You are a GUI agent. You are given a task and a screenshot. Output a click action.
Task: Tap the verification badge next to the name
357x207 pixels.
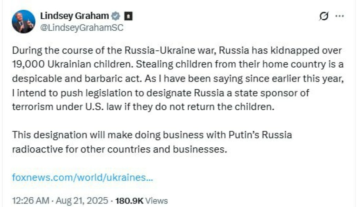[116, 15]
